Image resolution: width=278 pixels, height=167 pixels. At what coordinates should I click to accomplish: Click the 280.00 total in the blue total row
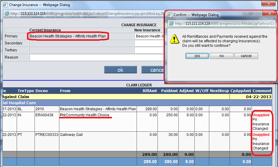point(171,162)
